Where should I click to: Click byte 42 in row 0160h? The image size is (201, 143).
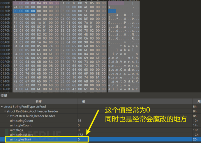coord(74,89)
